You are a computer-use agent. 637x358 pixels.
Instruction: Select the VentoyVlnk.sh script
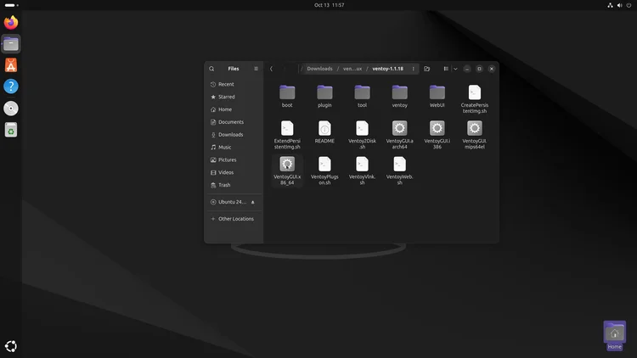click(x=362, y=171)
